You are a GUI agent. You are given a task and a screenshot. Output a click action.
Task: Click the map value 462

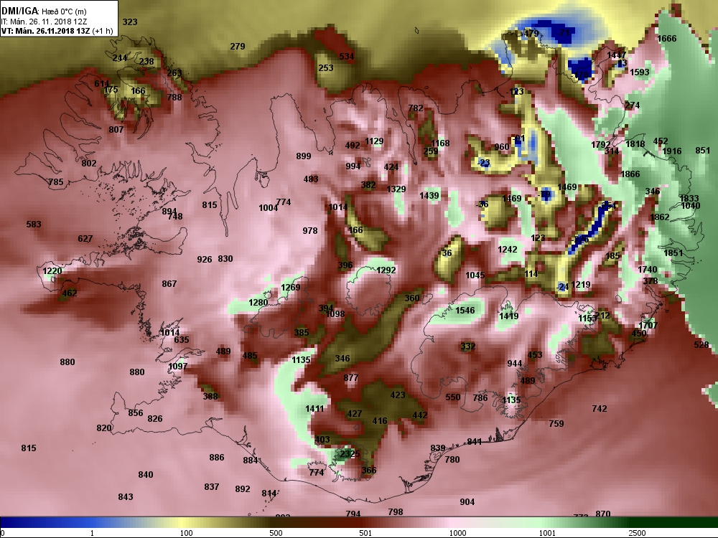coord(70,293)
